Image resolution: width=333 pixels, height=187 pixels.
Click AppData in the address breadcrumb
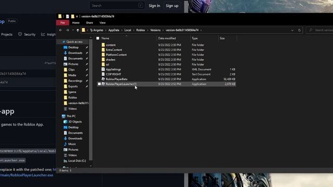click(x=114, y=30)
